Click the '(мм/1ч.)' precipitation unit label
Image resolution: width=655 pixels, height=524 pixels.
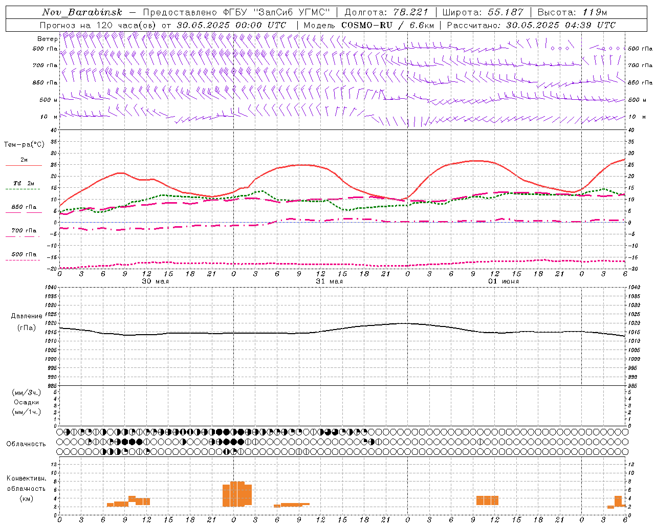click(27, 412)
